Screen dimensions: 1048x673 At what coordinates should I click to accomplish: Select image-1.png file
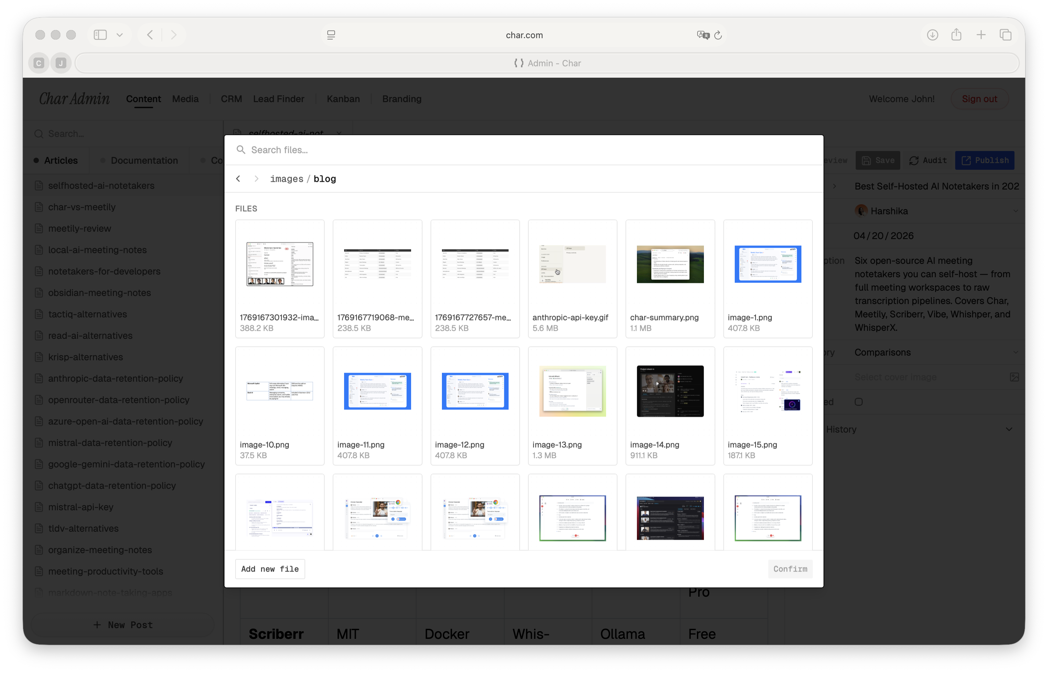768,279
